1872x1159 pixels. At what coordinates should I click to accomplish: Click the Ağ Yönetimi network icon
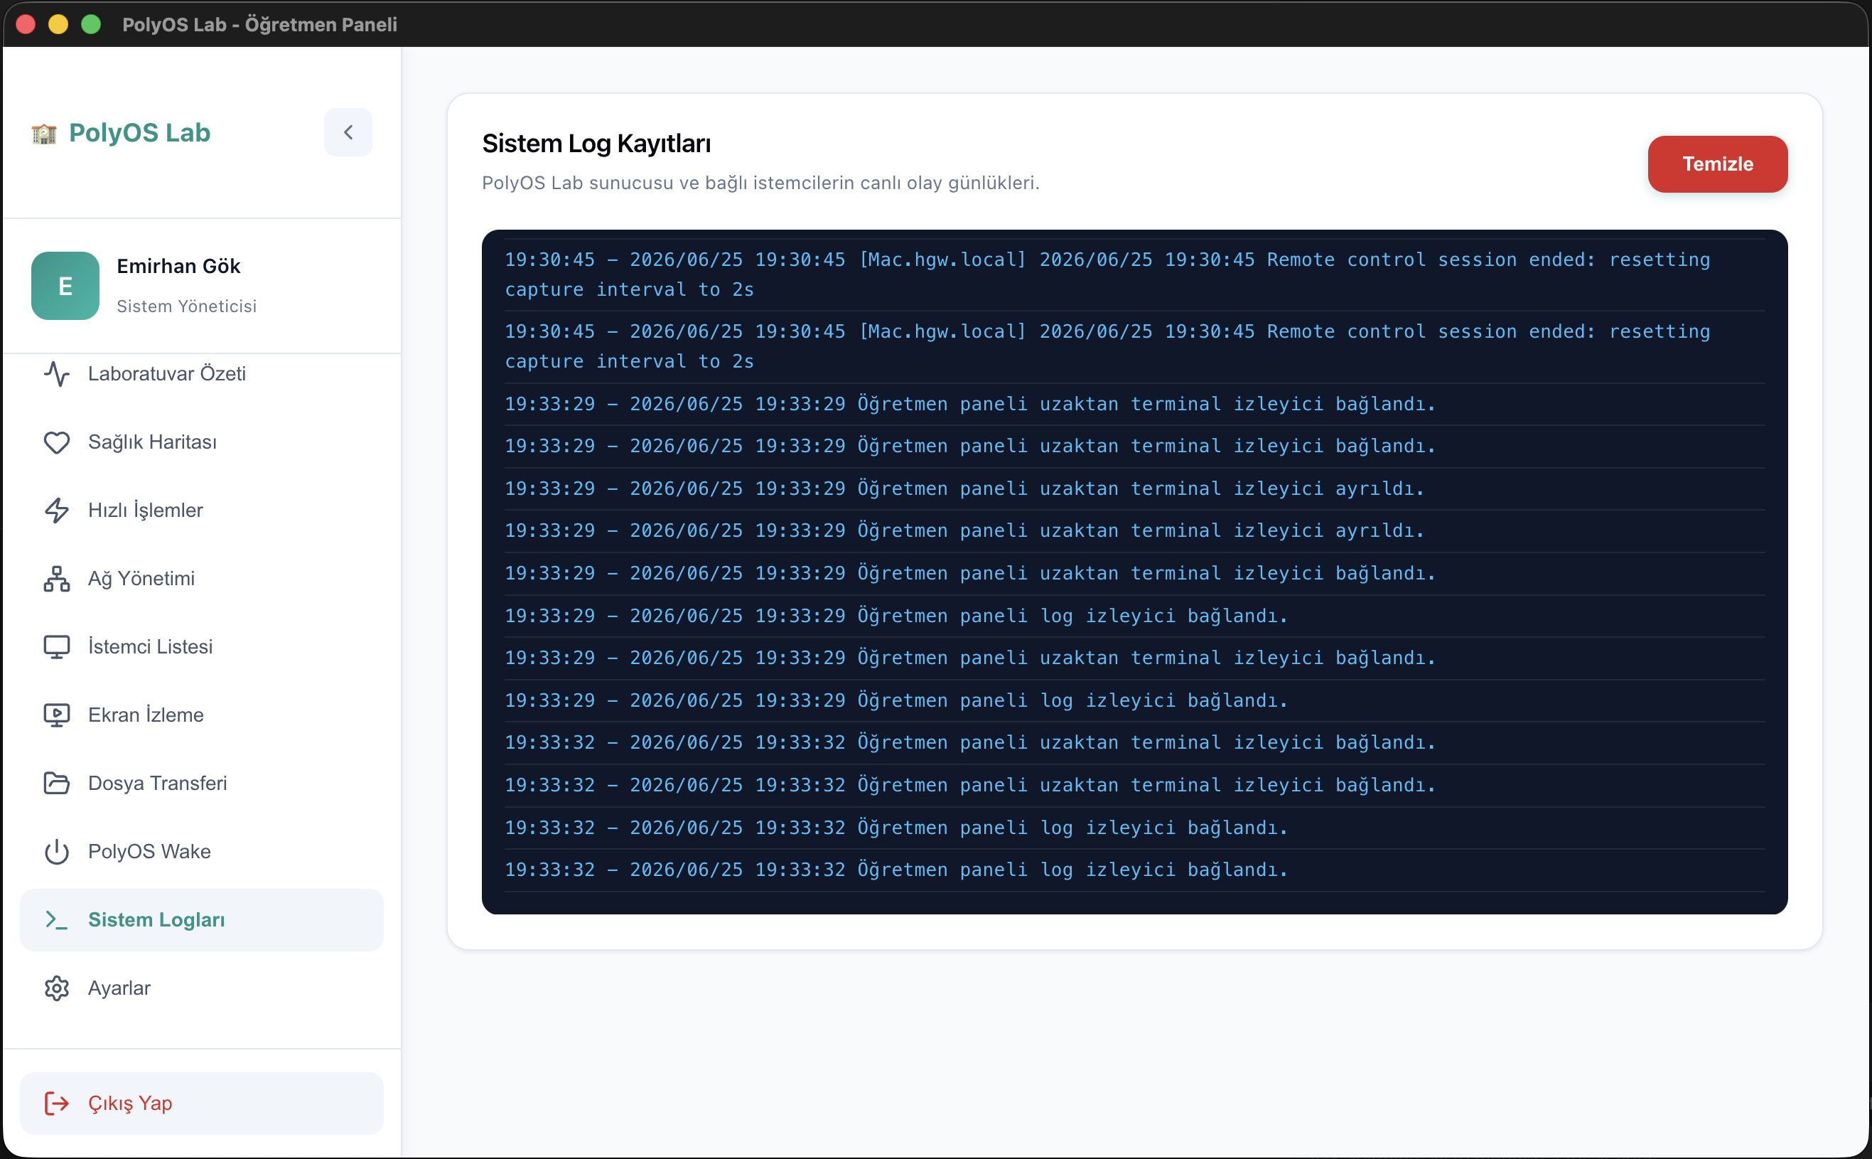pyautogui.click(x=57, y=579)
